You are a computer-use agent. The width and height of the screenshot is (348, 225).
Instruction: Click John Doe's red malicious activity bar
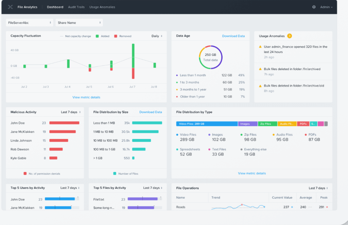pyautogui.click(x=64, y=123)
